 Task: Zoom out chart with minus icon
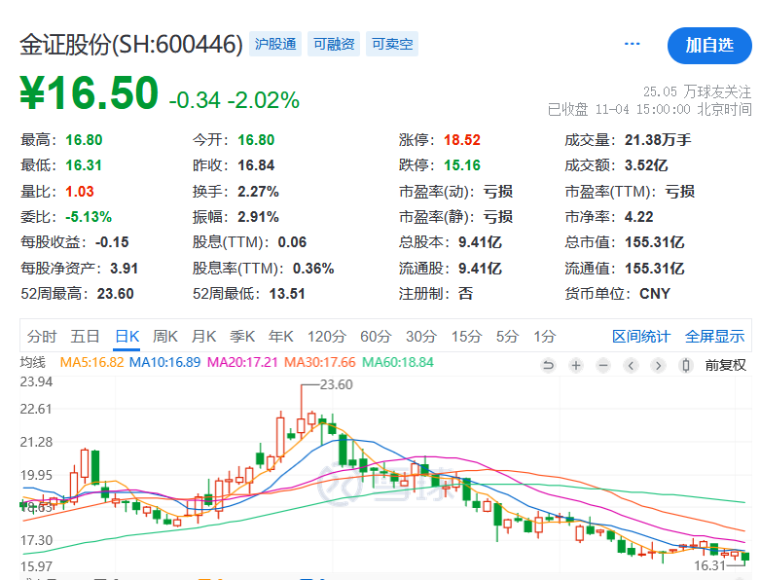tap(603, 365)
